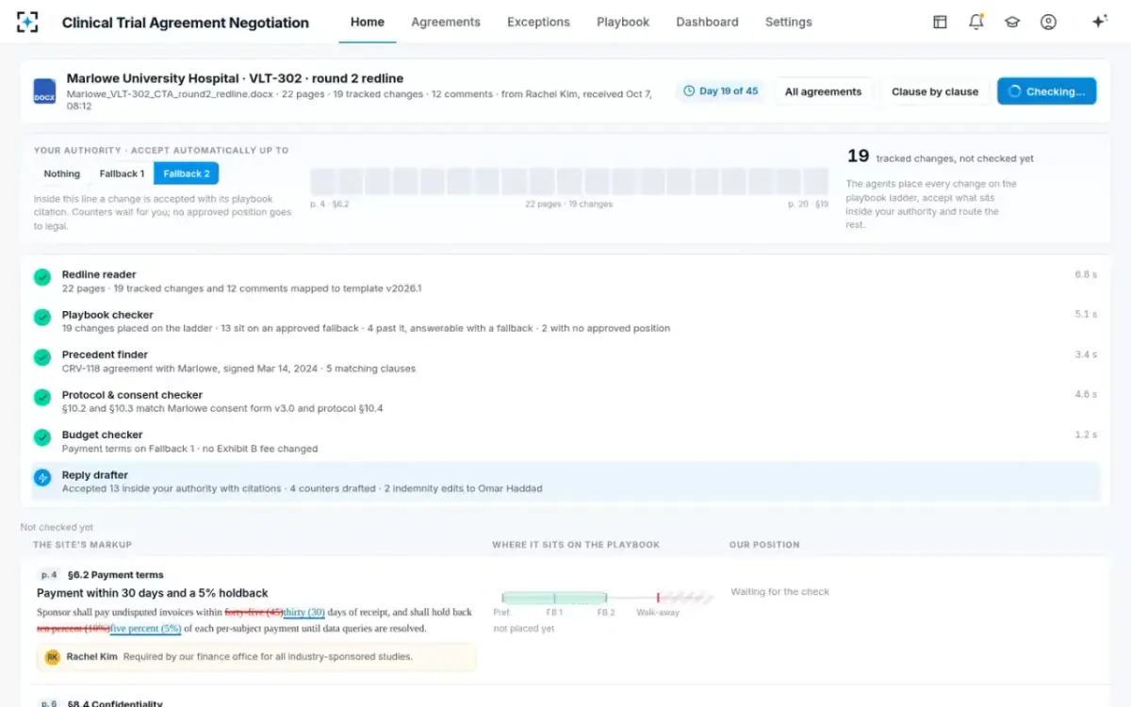Click the struck-through 'forty-five (45)' text
1131x707 pixels.
254,612
